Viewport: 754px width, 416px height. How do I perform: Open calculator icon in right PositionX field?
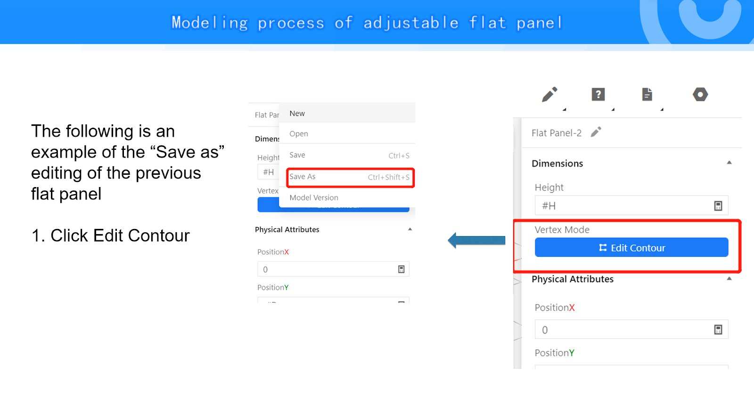click(x=718, y=330)
